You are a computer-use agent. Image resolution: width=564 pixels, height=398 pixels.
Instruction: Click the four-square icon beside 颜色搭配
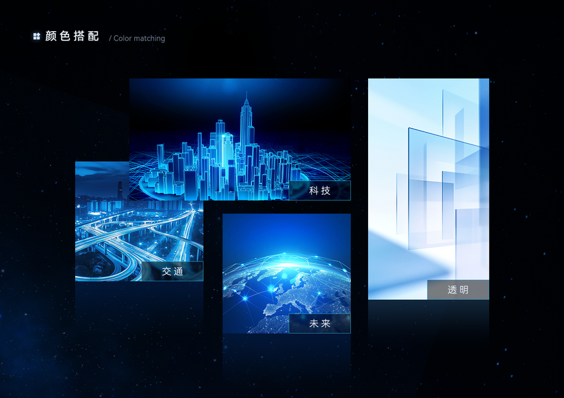tap(37, 36)
